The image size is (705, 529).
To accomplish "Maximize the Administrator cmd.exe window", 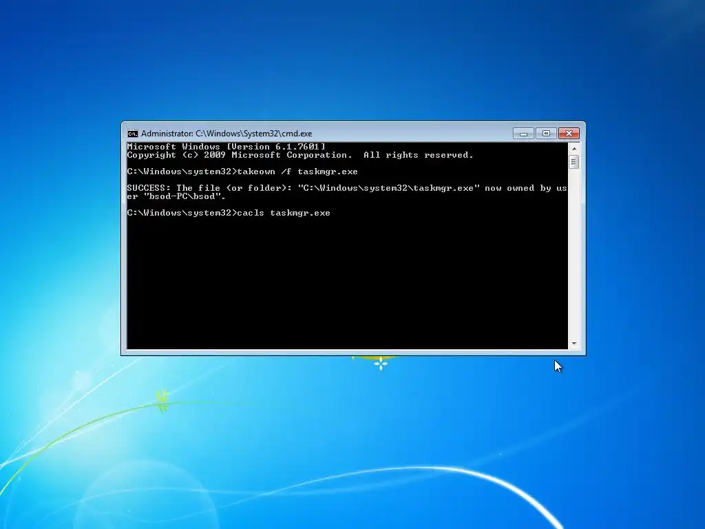I will (x=546, y=134).
